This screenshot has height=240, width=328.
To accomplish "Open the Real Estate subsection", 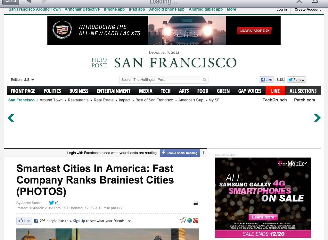I will click(x=103, y=100).
